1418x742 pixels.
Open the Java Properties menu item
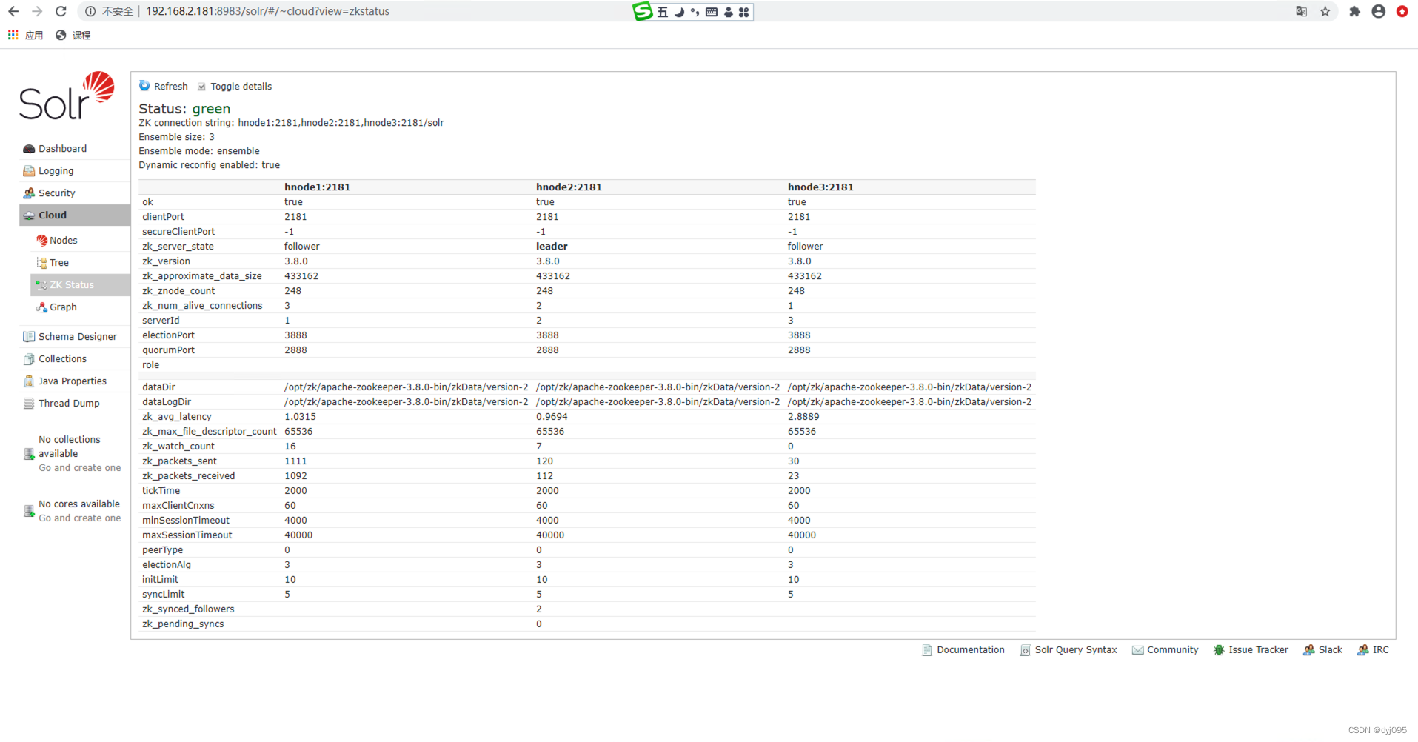tap(73, 381)
